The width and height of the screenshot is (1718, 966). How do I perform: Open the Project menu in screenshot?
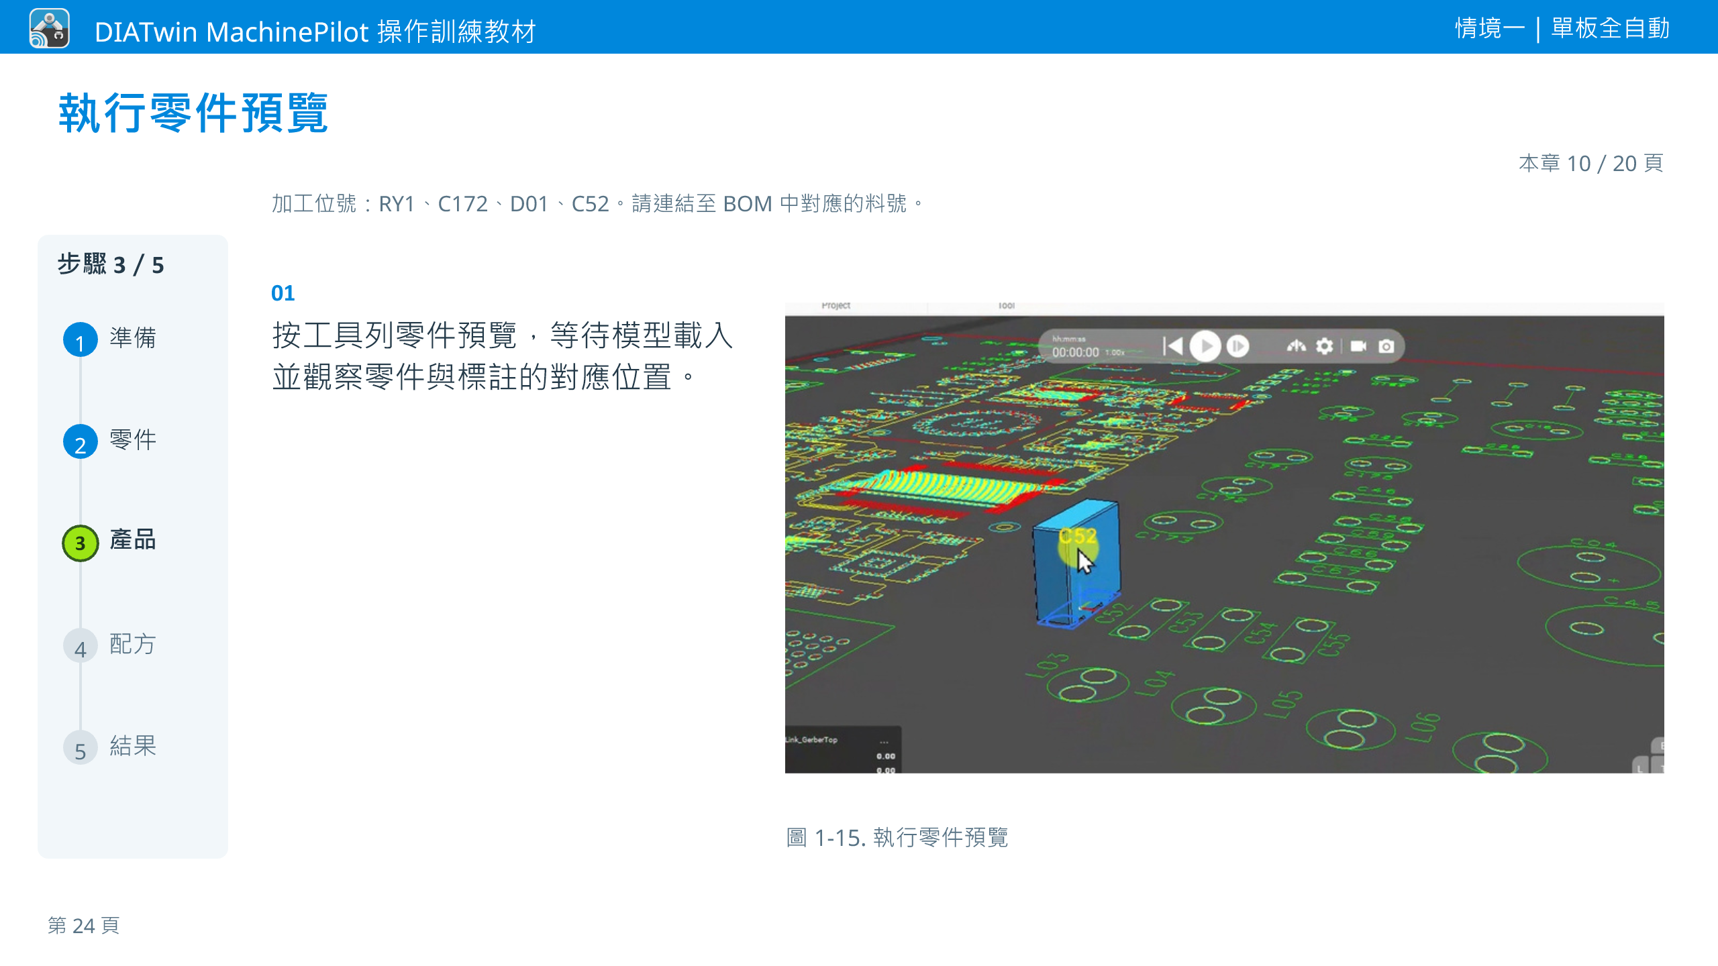coord(836,306)
